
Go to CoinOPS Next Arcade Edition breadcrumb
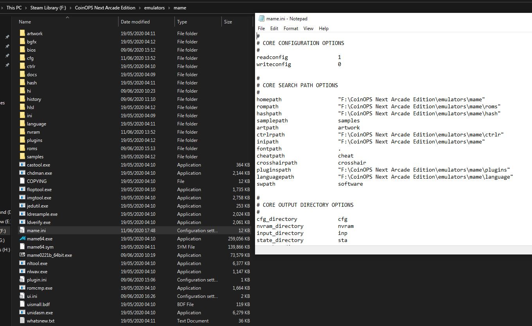pyautogui.click(x=105, y=7)
